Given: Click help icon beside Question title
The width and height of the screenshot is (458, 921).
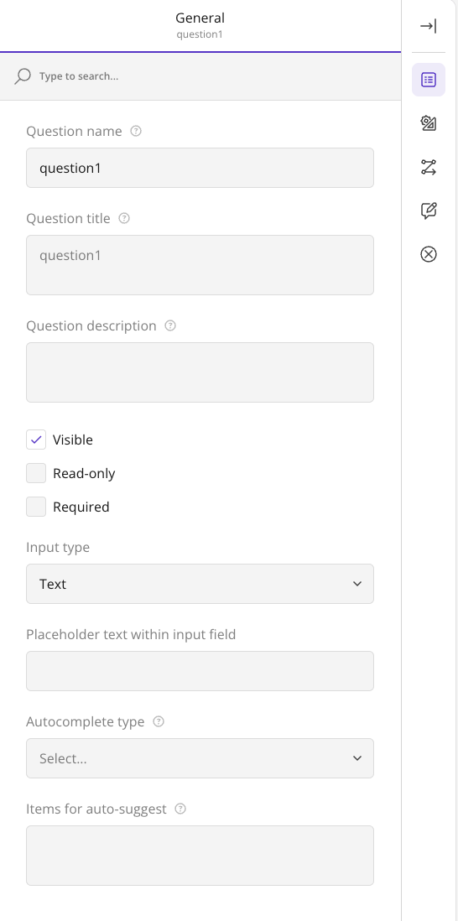Looking at the screenshot, I should click(x=124, y=218).
